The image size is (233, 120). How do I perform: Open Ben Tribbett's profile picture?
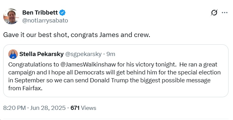point(11,16)
